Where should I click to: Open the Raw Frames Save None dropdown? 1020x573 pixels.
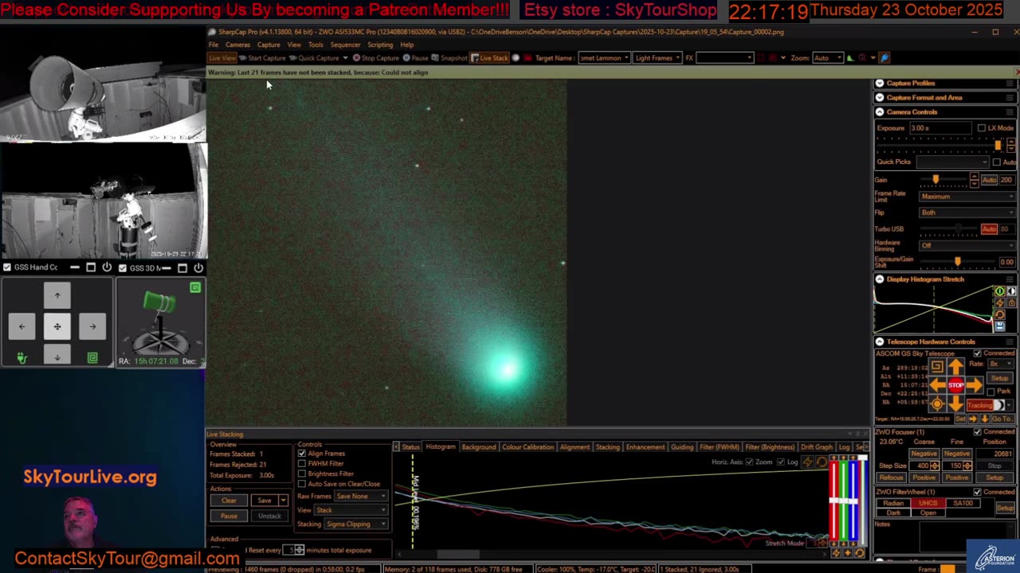[360, 497]
